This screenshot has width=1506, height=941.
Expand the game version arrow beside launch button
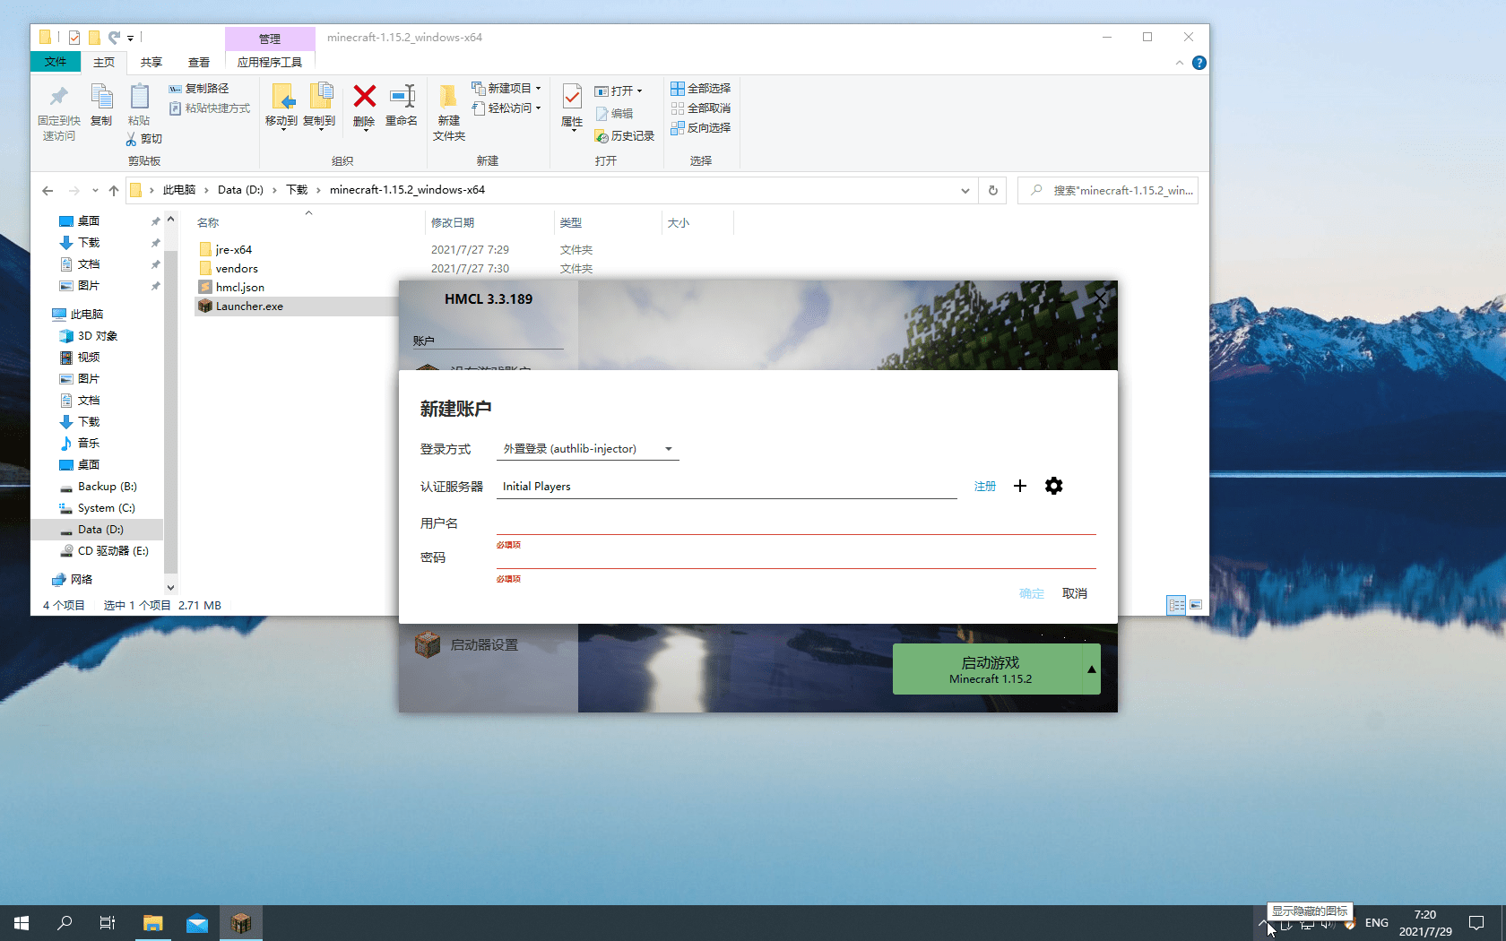1091,669
